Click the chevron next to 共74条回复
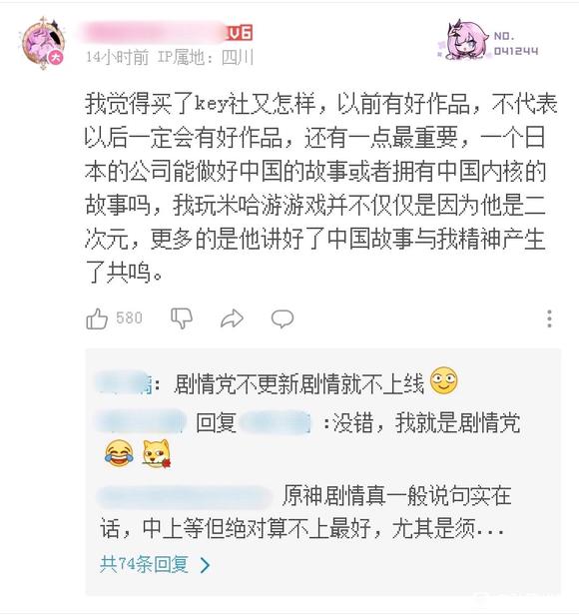The width and height of the screenshot is (579, 616). [205, 565]
